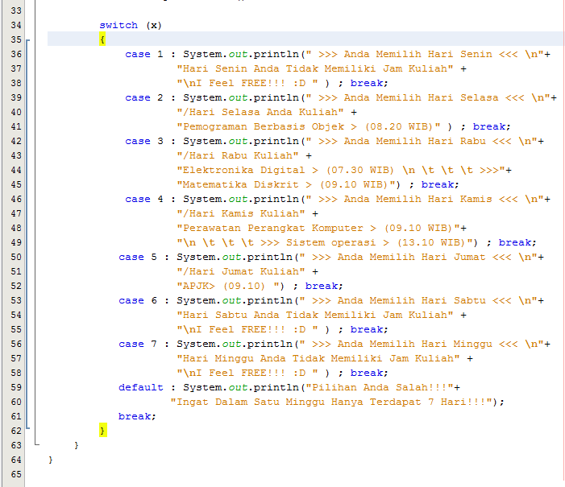Click the string "Perawatan Perangkat Komputer > (09.10 WIB)"

pyautogui.click(x=318, y=228)
